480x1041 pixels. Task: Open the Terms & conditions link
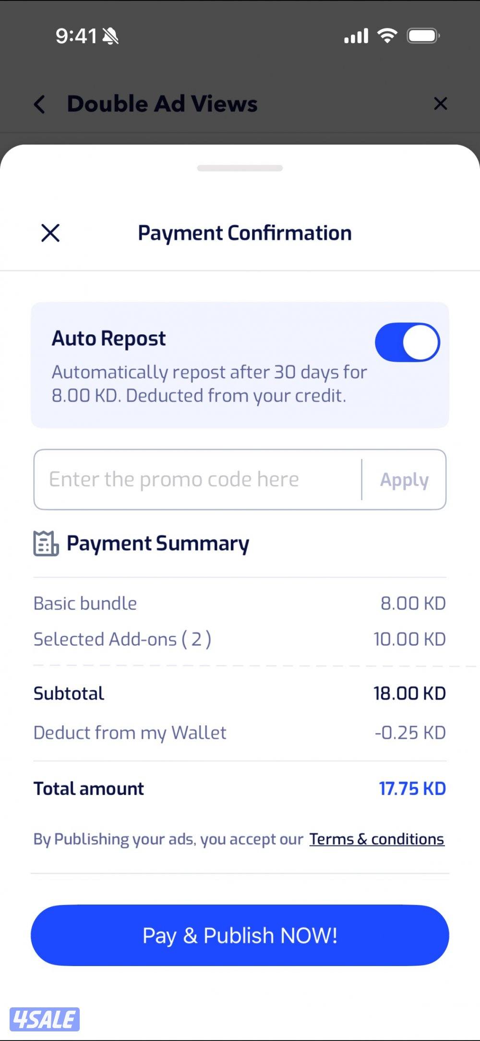point(376,839)
